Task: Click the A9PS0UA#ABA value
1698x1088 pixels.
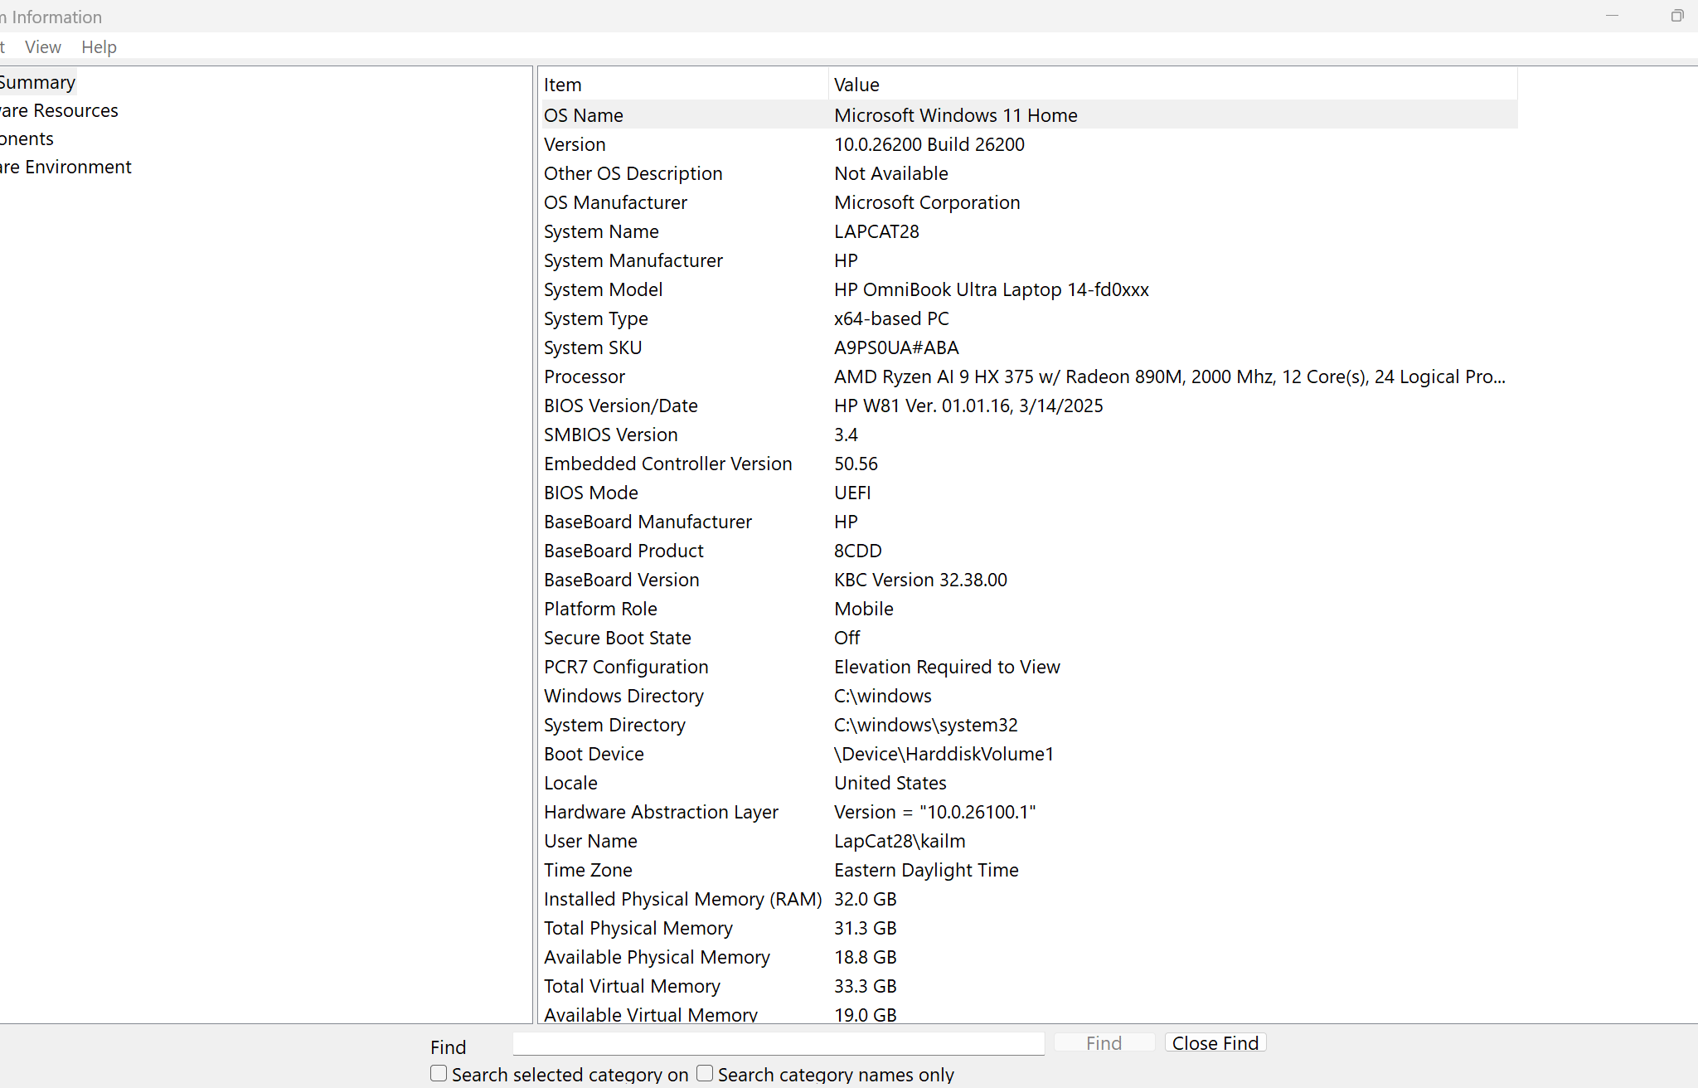Action: point(896,347)
